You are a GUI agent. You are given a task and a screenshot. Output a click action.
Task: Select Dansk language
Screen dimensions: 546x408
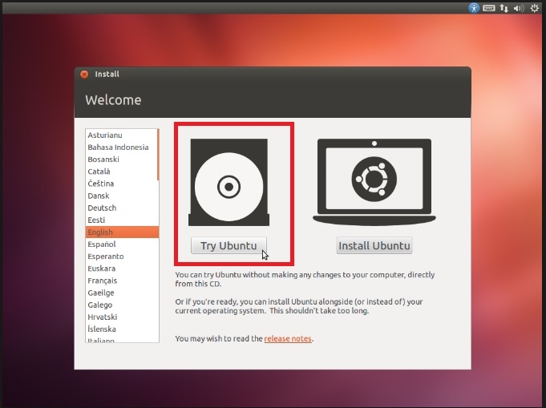tap(121, 196)
